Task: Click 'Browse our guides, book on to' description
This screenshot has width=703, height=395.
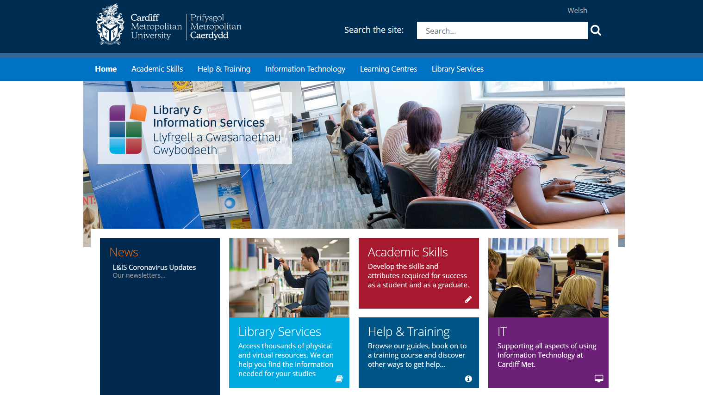Action: tap(417, 346)
